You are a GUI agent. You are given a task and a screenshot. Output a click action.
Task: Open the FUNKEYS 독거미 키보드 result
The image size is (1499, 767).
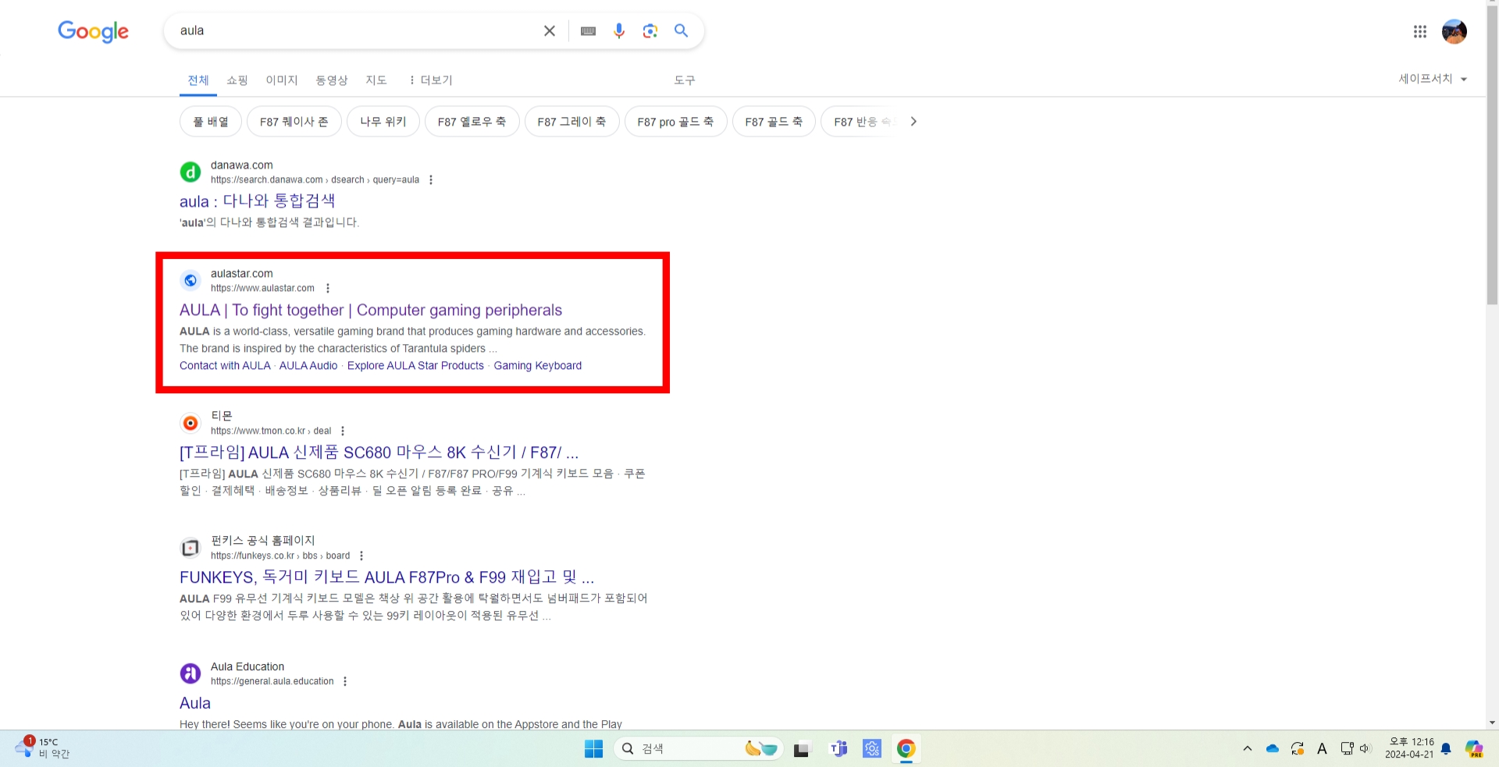click(x=387, y=577)
